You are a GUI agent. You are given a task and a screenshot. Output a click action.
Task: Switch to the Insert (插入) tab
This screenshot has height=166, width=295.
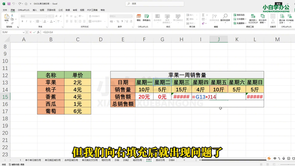(35, 10)
